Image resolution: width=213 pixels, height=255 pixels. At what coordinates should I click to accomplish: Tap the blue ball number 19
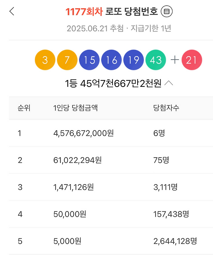tap(133, 60)
